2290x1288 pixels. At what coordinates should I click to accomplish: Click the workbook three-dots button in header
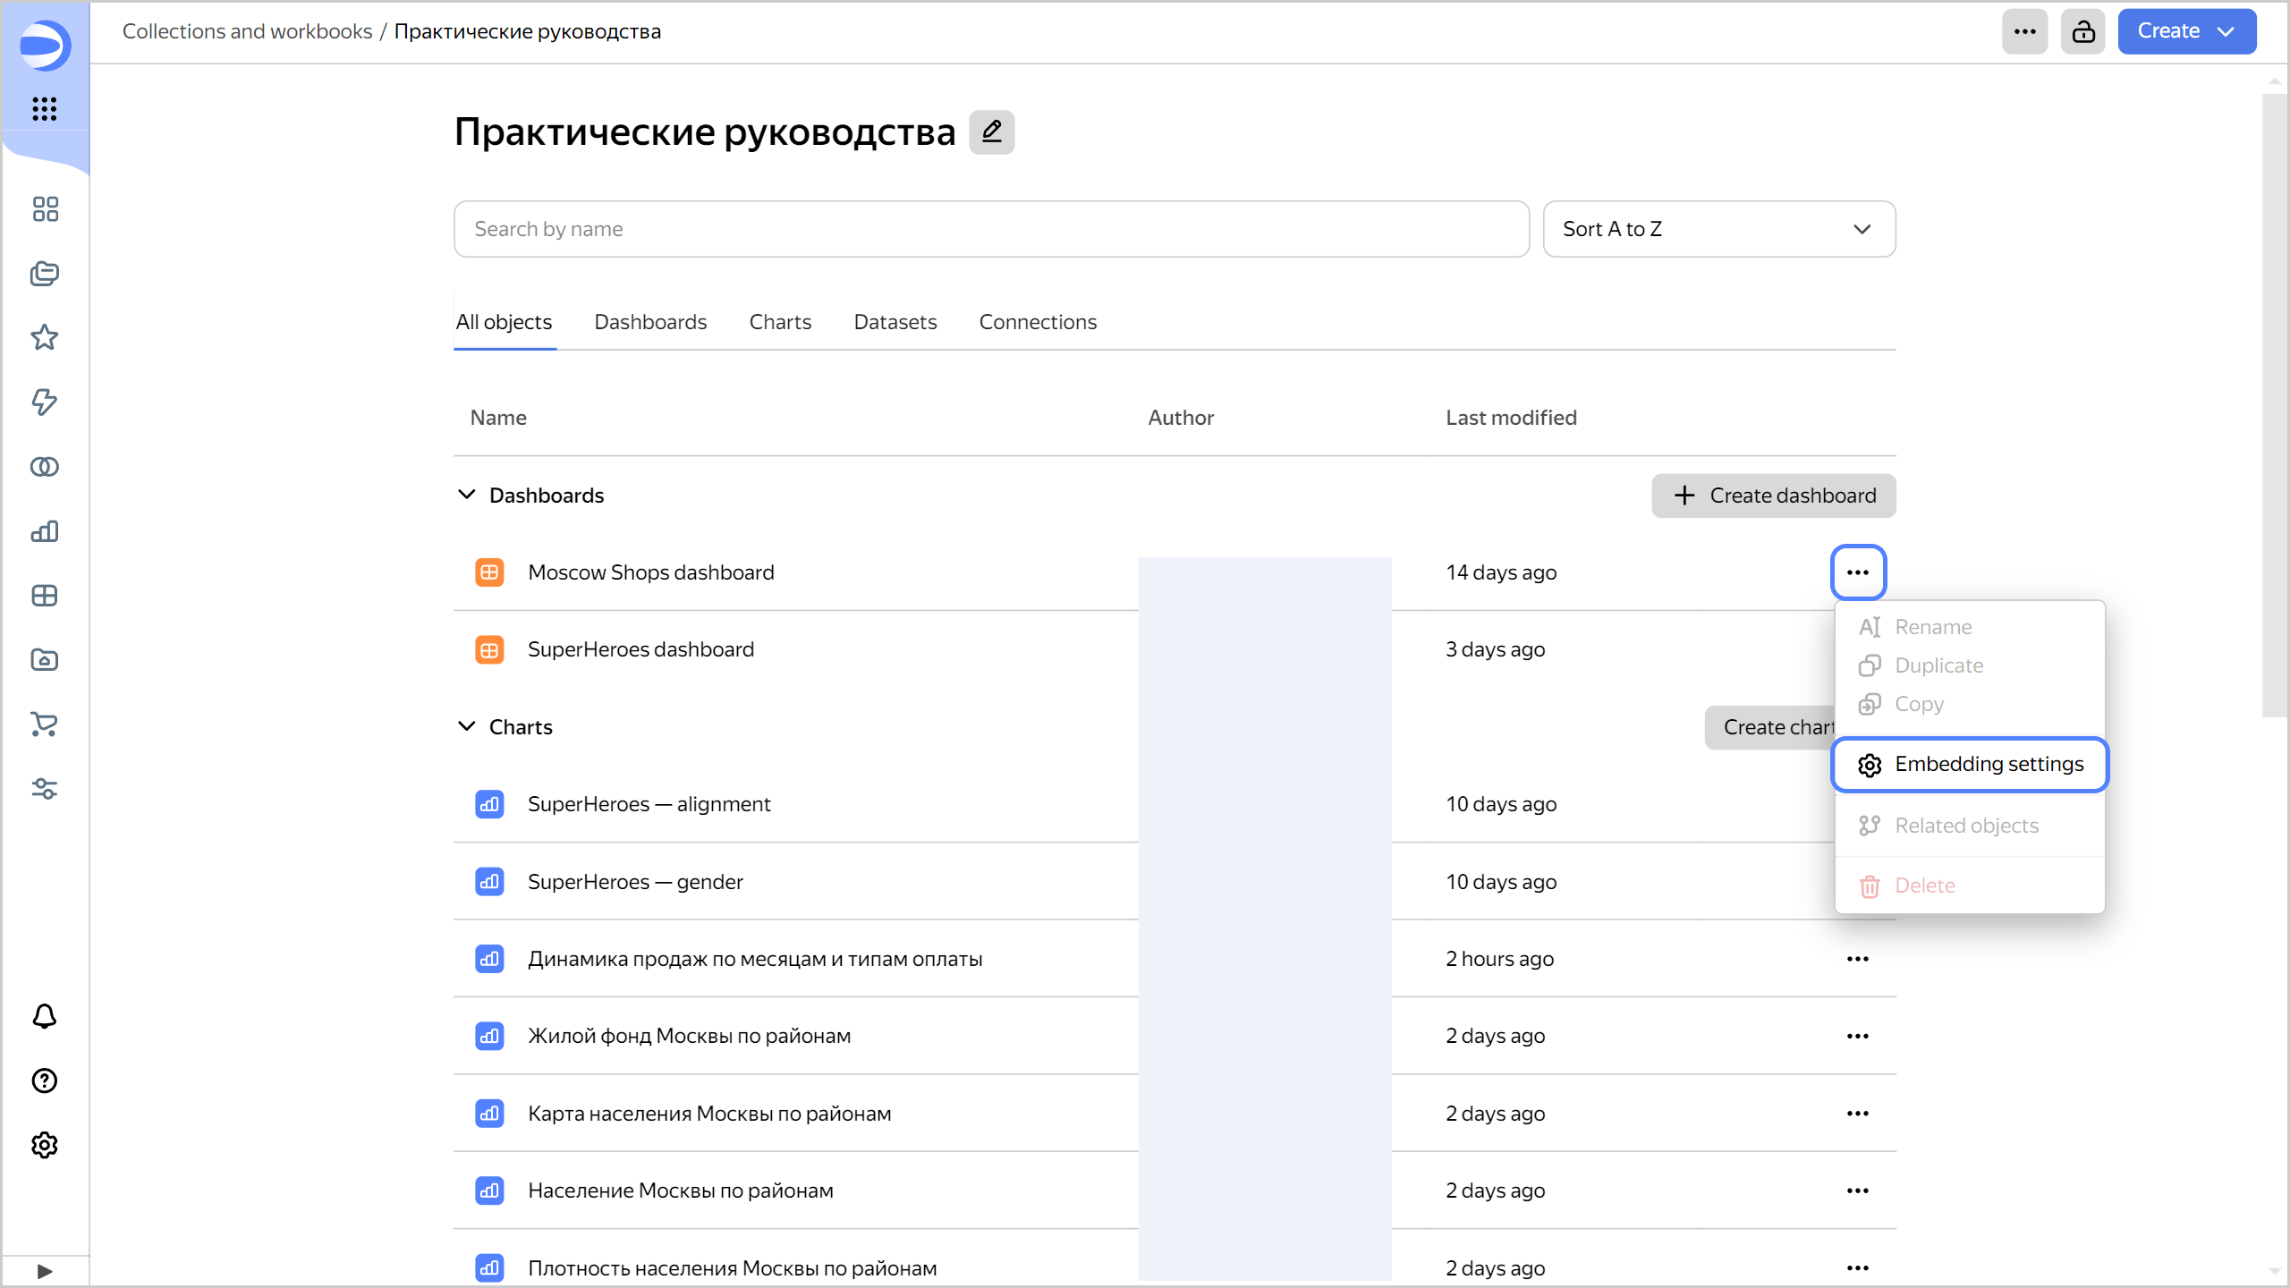tap(2025, 32)
